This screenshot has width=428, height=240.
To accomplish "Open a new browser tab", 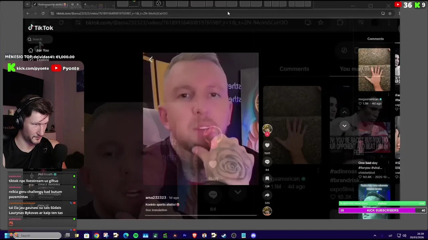I will point(85,4).
